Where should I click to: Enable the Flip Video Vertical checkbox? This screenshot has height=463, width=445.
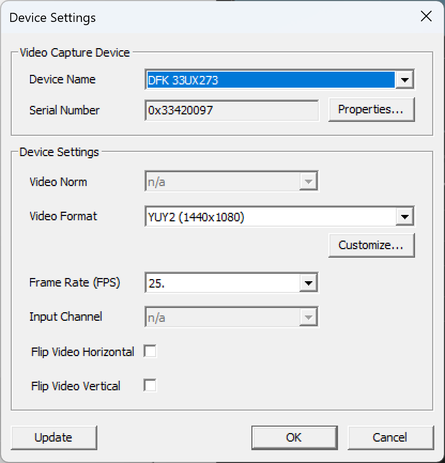[150, 385]
